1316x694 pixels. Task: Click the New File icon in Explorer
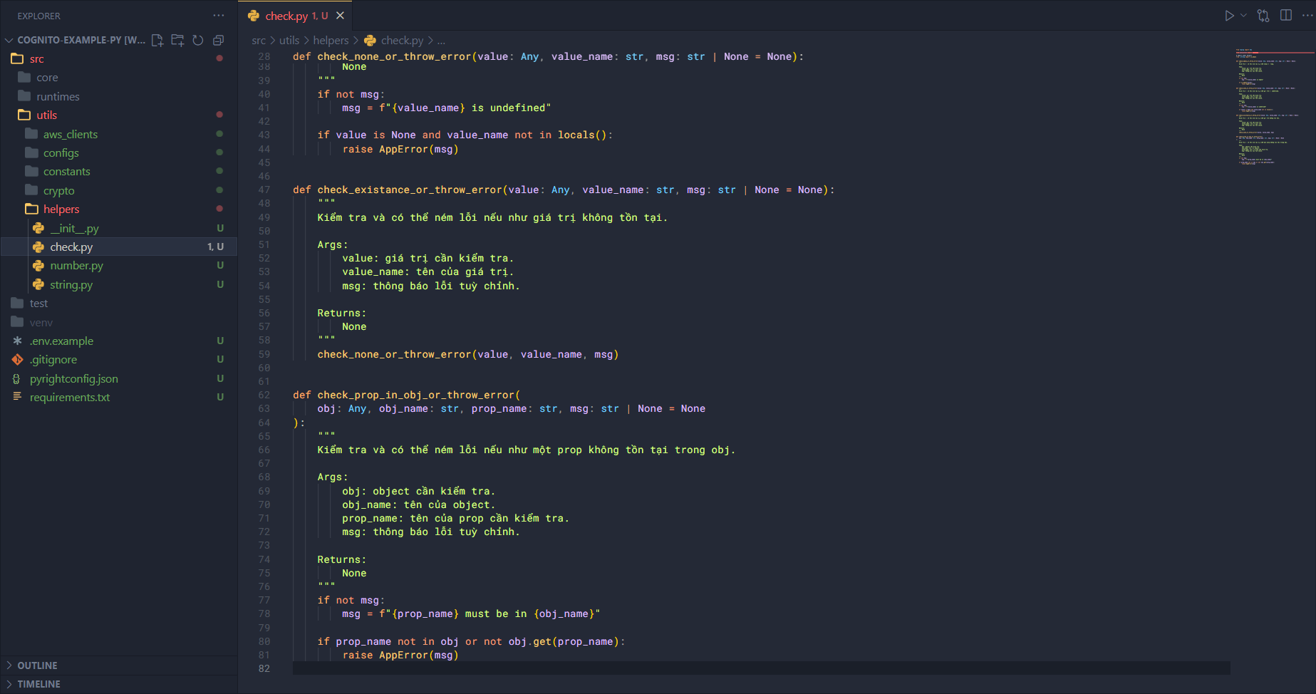coord(157,41)
